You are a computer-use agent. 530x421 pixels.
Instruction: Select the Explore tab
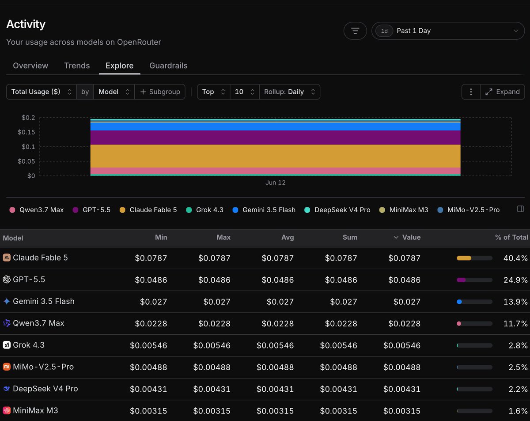[x=120, y=65]
